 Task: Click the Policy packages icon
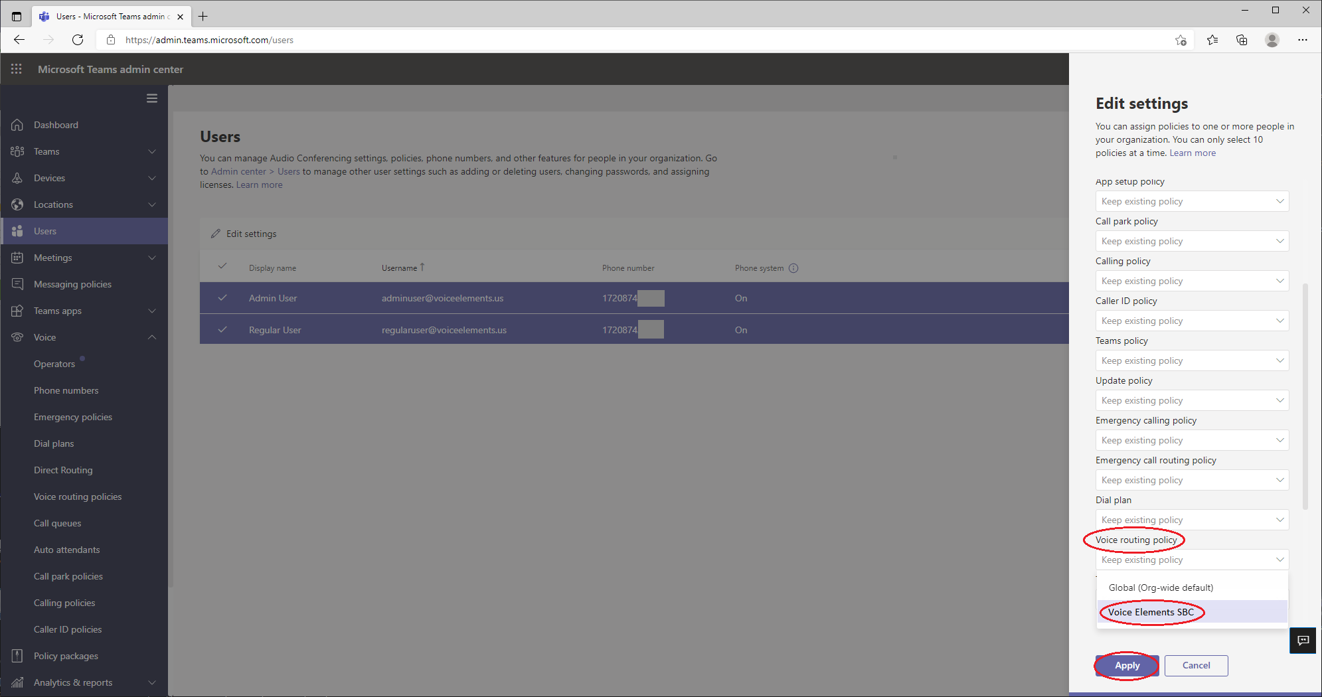click(17, 656)
